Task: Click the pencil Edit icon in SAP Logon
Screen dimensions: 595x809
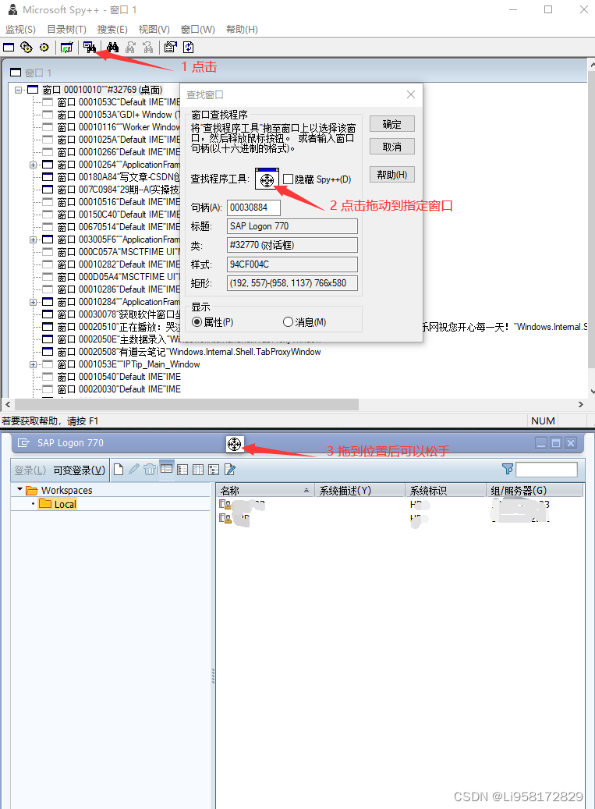Action: pos(134,470)
